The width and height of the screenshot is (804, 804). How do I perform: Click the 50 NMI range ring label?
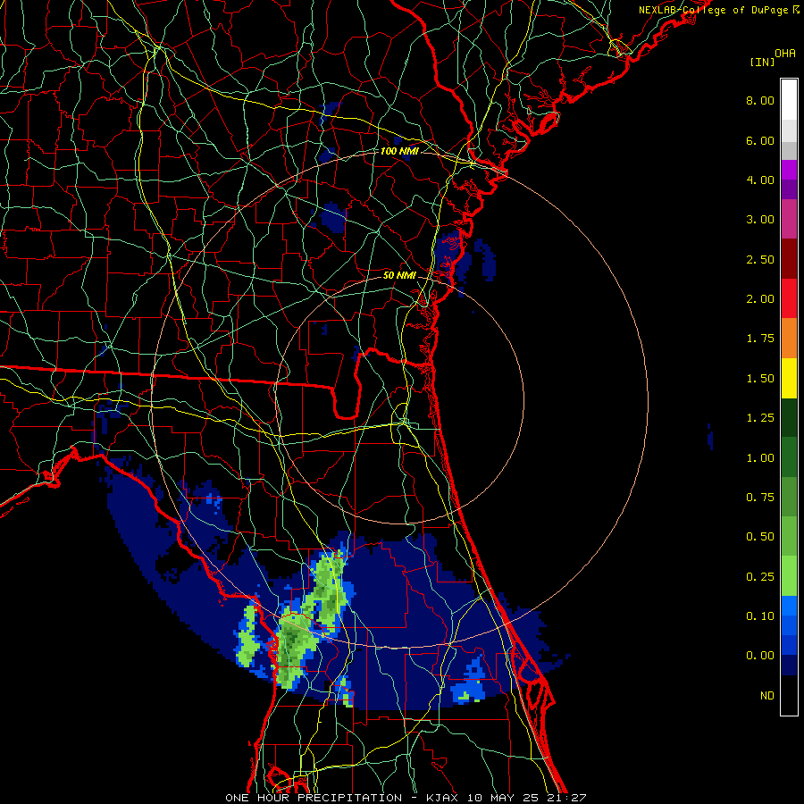coord(399,275)
